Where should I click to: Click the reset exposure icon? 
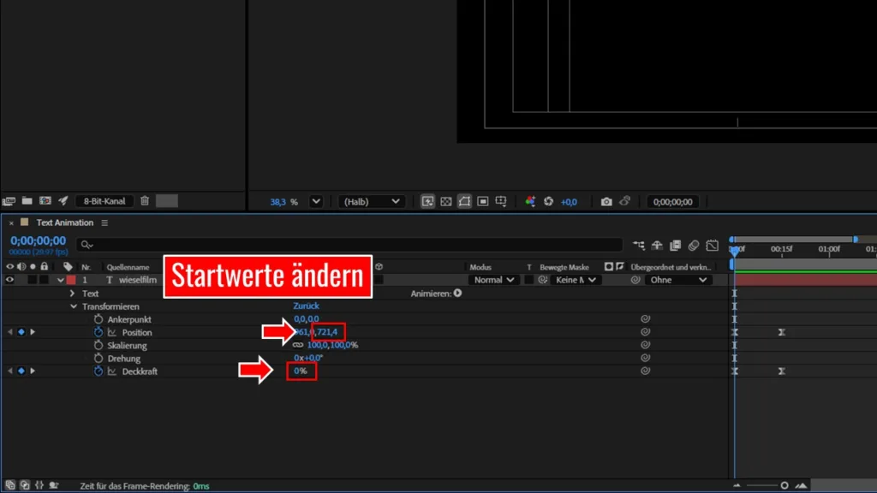click(x=549, y=202)
